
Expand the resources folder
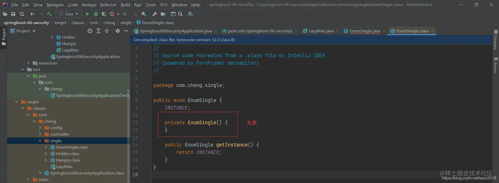pyautogui.click(x=29, y=63)
